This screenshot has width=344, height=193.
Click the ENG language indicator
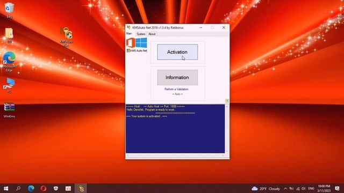[311, 189]
